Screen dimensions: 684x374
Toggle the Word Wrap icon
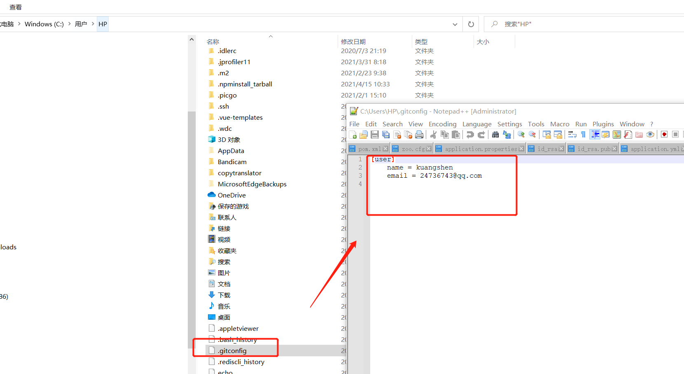tap(572, 135)
